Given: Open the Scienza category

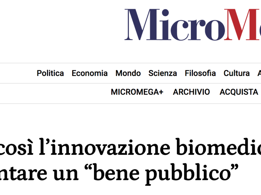Looking at the screenshot, I should (x=163, y=73).
